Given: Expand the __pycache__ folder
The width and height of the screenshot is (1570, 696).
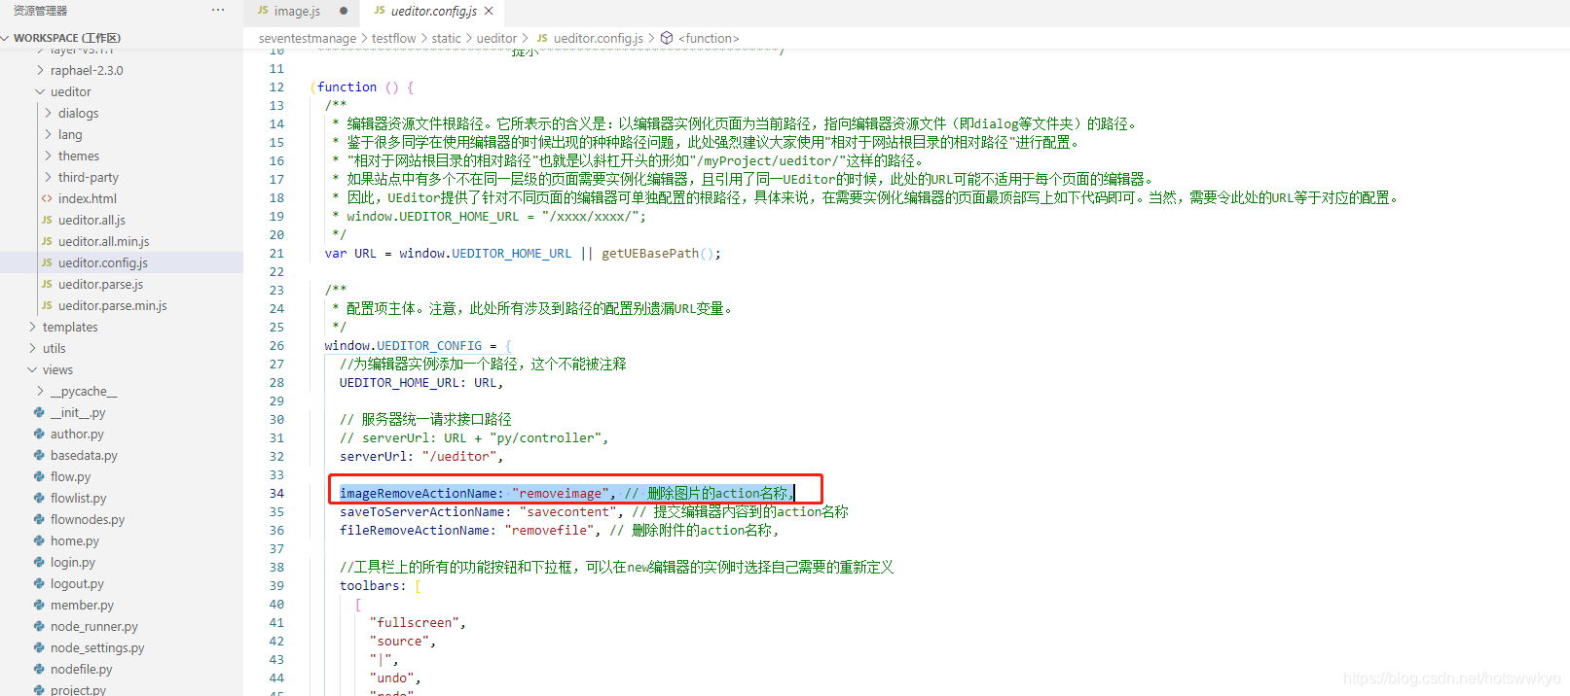Looking at the screenshot, I should point(84,391).
